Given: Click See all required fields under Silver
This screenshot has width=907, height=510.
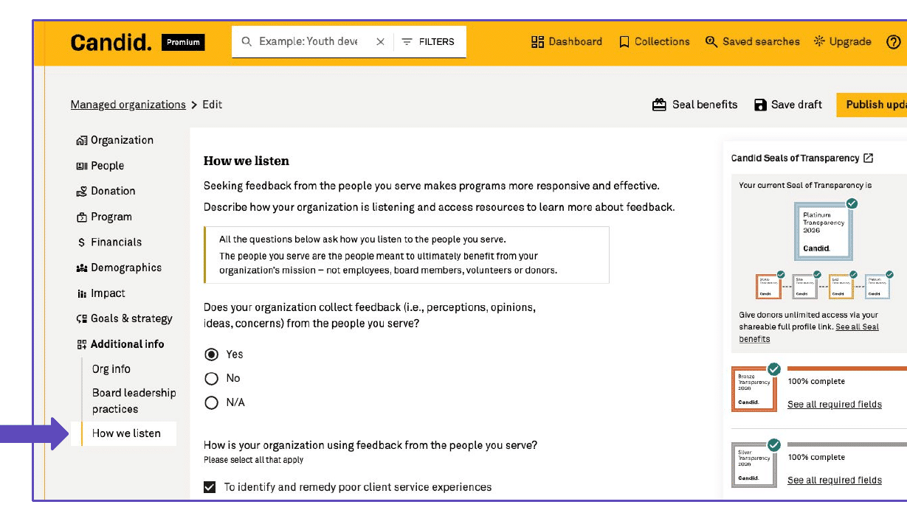Looking at the screenshot, I should 835,481.
